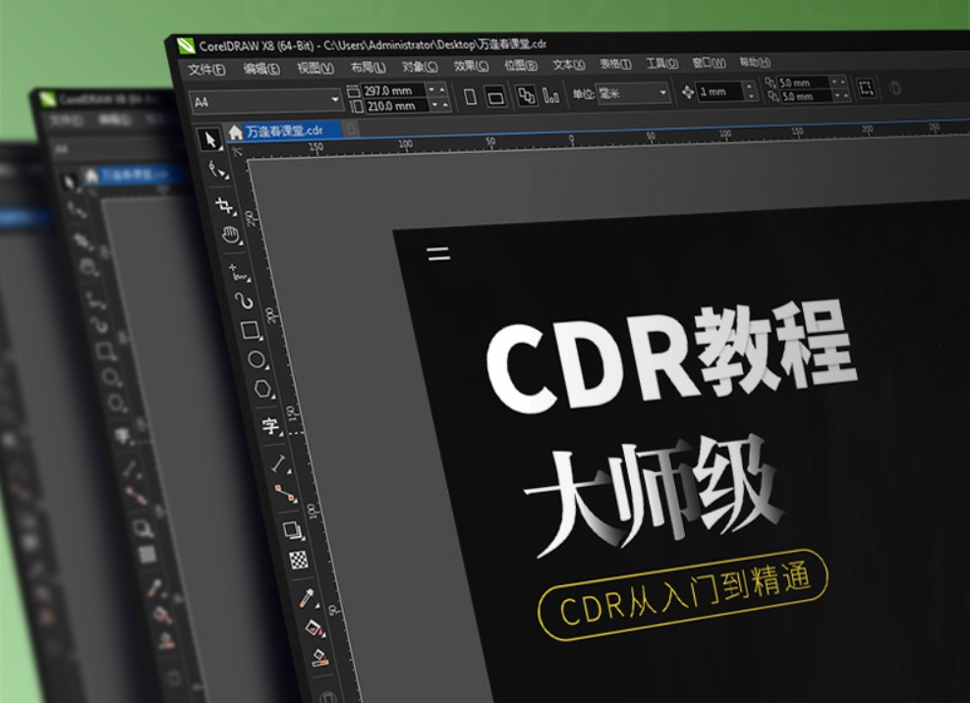Toggle the page frame bounding icon
The height and width of the screenshot is (703, 970).
point(866,87)
